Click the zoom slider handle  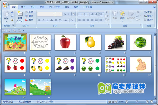pos(137,102)
